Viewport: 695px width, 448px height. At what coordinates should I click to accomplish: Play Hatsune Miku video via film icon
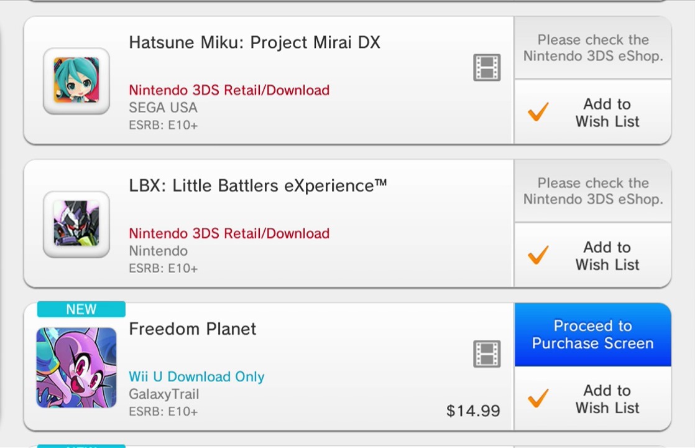[487, 67]
